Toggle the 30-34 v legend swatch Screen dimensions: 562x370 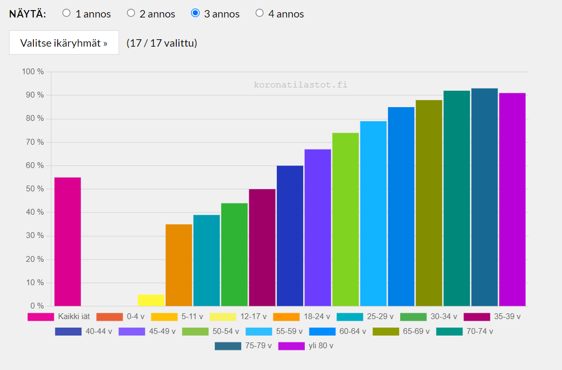pyautogui.click(x=413, y=317)
